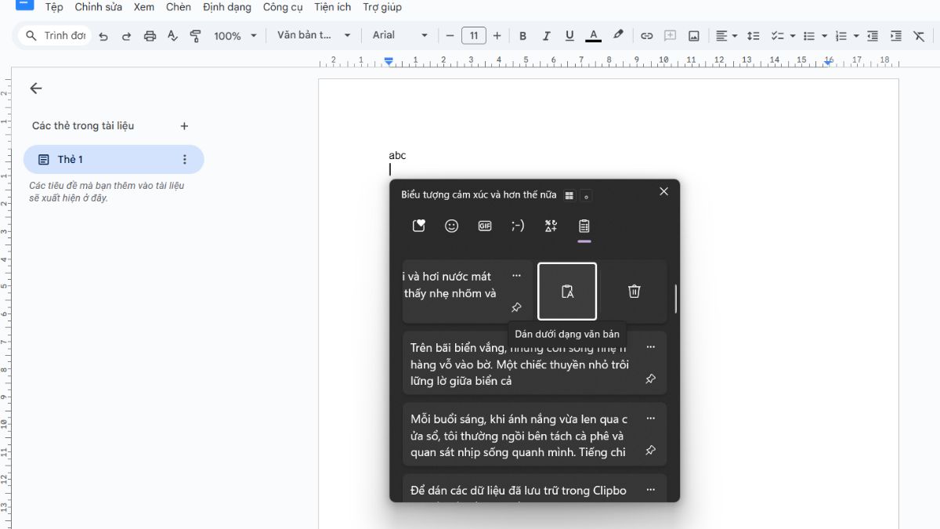Switch to the GIF tab
This screenshot has height=529, width=940.
(x=485, y=226)
